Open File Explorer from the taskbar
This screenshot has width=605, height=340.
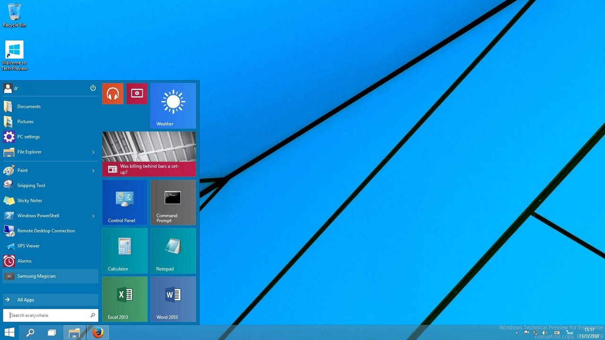74,332
